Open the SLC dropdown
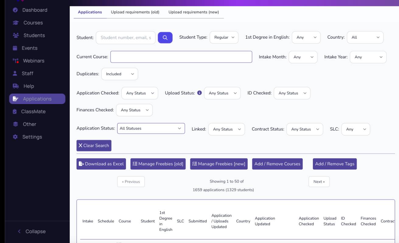 pyautogui.click(x=356, y=129)
